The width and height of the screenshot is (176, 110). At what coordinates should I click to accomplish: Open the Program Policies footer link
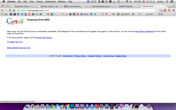(94, 56)
